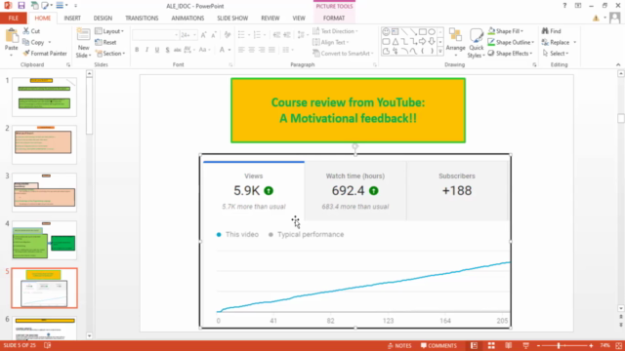Select the oval shape in shapes gallery
Screen dimensions: 625x351
[x=432, y=31]
